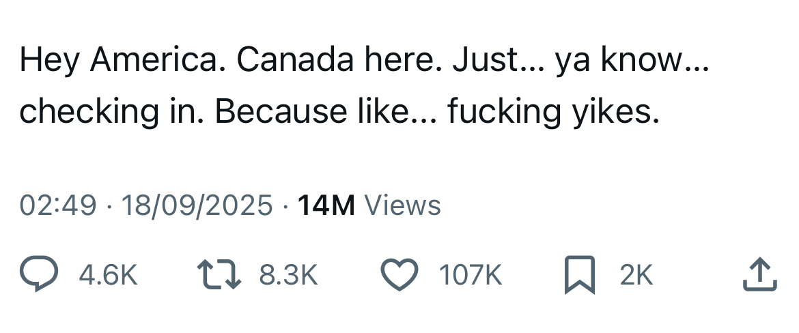Open the share upload arrow icon
Screen dimensions: 799x333
click(759, 276)
